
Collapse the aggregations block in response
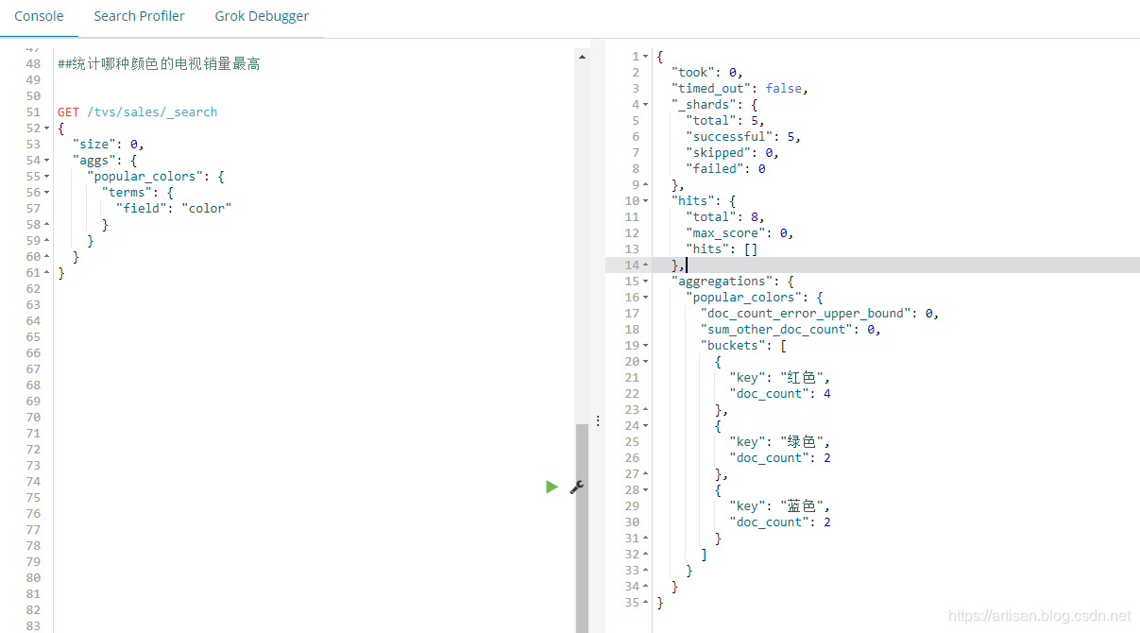point(645,282)
